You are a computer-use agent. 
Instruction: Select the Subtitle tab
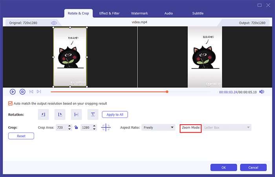point(198,13)
